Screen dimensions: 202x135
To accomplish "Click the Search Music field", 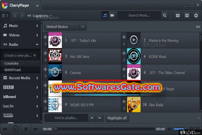I will click(139, 15).
